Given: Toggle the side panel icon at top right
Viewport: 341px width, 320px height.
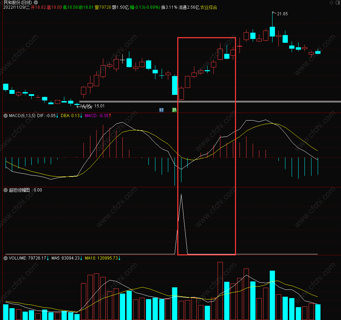Looking at the screenshot, I should pos(338,3).
